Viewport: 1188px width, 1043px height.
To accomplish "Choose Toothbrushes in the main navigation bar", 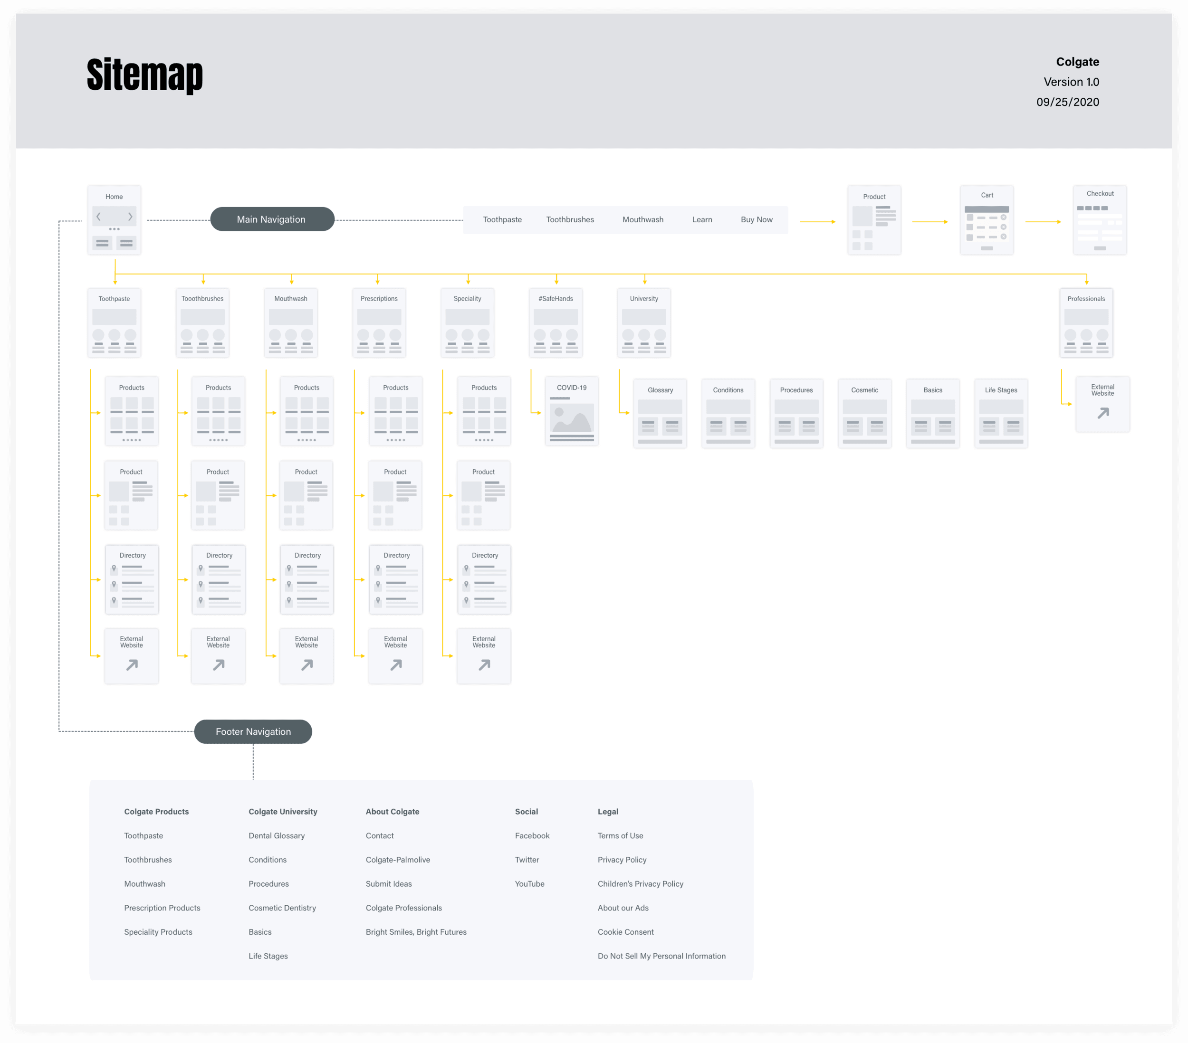I will coord(570,219).
